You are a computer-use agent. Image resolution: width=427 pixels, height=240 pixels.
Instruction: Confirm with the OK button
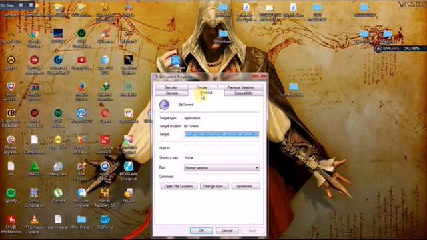[x=201, y=231]
